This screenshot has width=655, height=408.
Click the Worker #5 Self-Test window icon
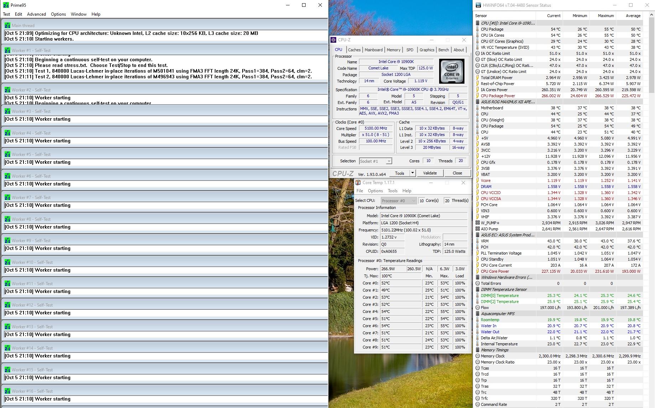(x=7, y=155)
